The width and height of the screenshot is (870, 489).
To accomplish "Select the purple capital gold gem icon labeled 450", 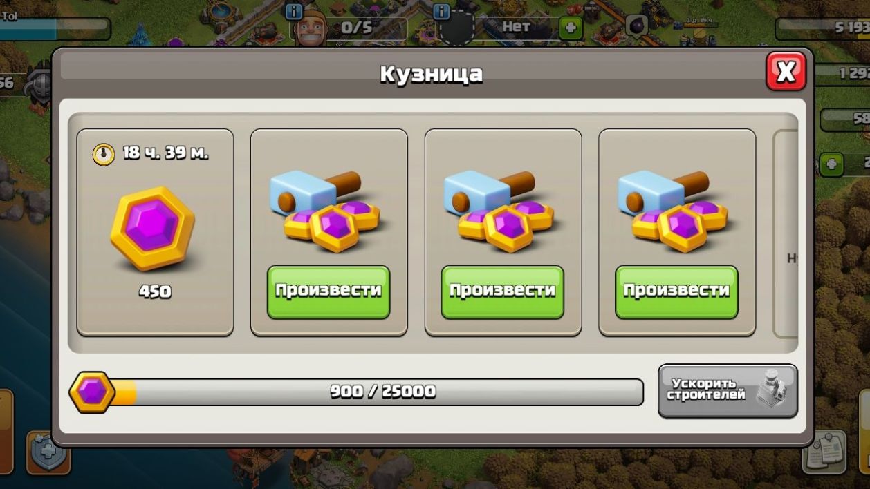I will coord(153,229).
